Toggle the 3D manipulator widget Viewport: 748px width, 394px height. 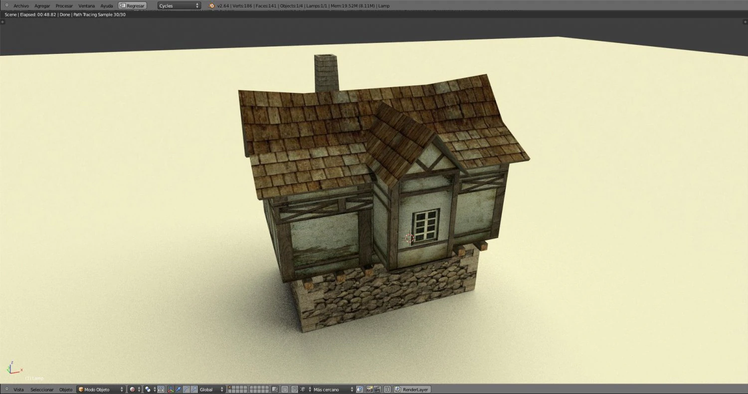point(171,390)
